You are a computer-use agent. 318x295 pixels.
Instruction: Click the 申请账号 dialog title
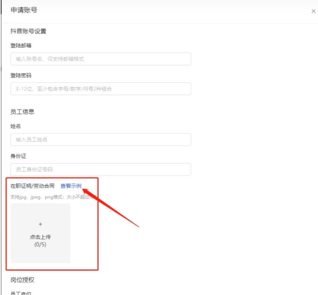24,10
